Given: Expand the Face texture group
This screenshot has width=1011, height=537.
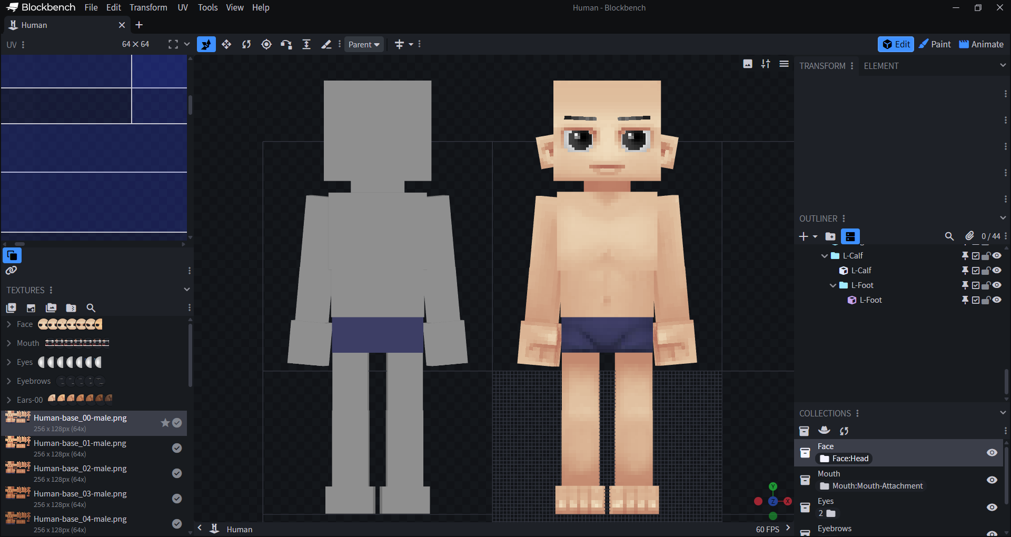Looking at the screenshot, I should [9, 324].
